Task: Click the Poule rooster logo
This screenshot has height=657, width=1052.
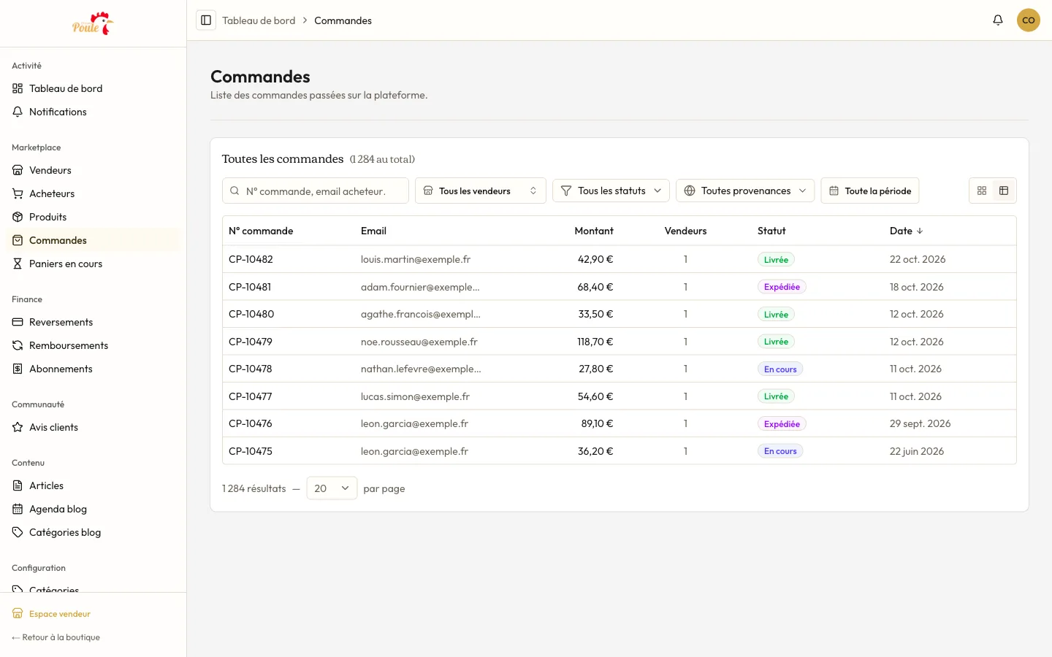Action: click(93, 23)
